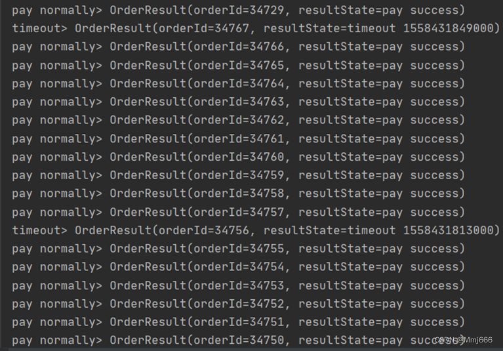The image size is (503, 351).
Task: Click the orderId=34729 pay success line
Action: click(238, 10)
